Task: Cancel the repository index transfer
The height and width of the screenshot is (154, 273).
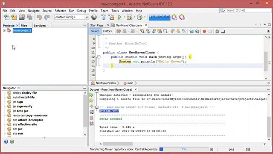Action: tap(212, 149)
